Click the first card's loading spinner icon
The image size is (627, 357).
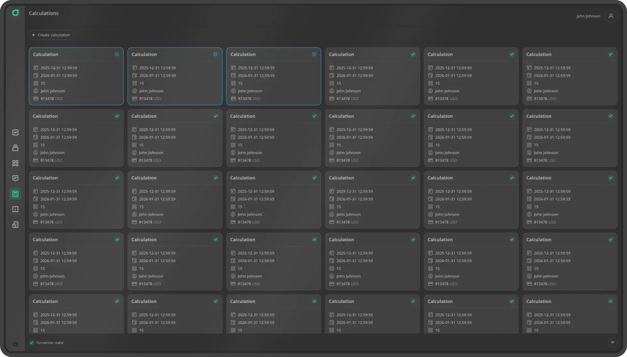pos(117,54)
